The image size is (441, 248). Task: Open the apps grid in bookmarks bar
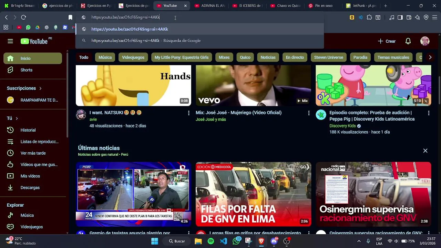click(6, 27)
